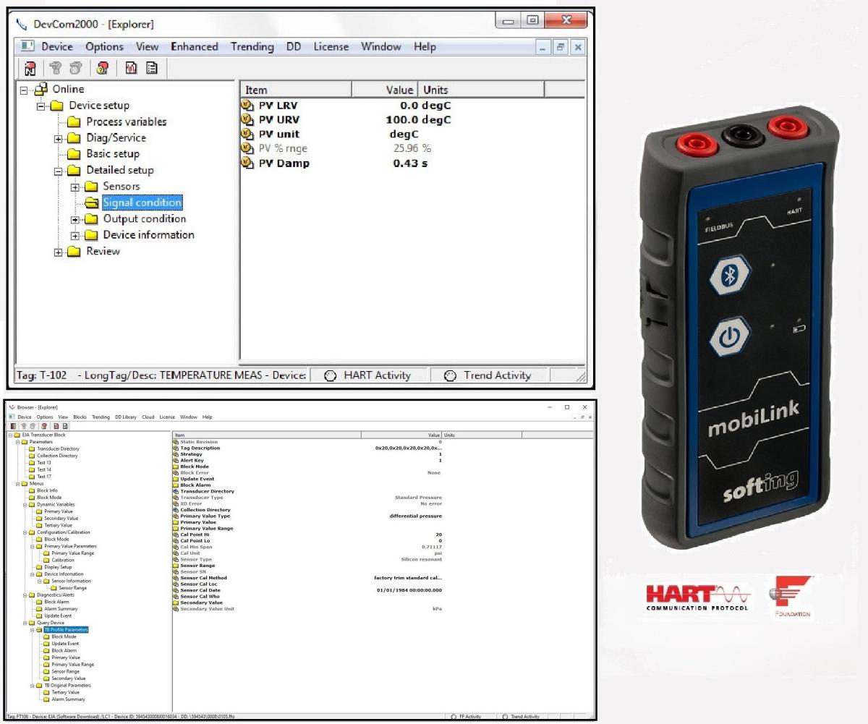The height and width of the screenshot is (724, 868).
Task: Select Display Setup in Browser tree
Action: (x=58, y=567)
